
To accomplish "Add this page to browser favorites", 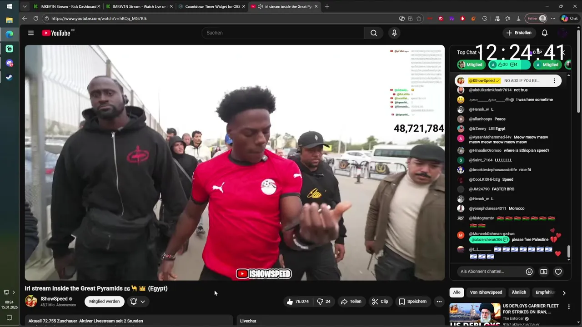I will pos(419,19).
